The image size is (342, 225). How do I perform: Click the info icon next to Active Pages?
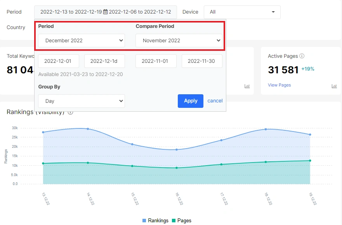tap(302, 56)
